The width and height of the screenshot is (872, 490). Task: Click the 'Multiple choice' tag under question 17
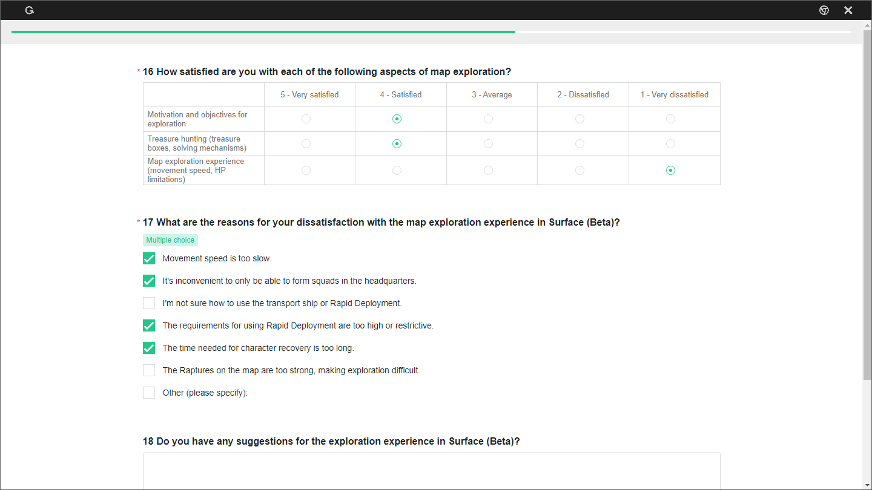tap(170, 240)
